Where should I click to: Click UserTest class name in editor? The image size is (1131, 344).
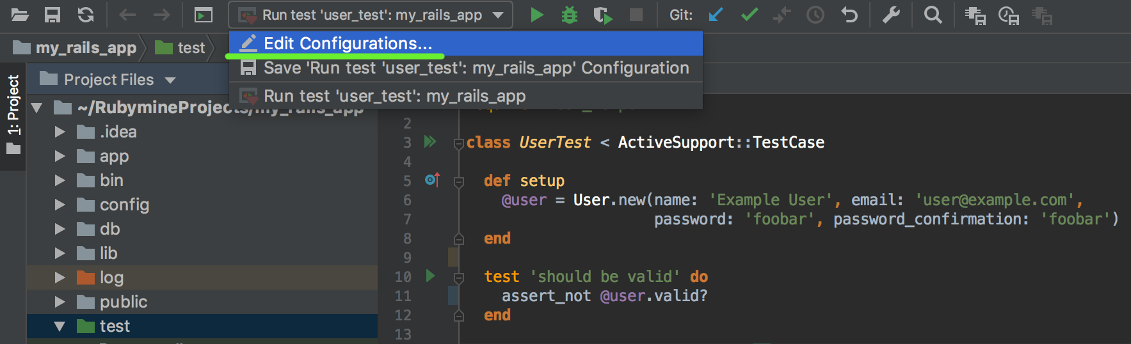pyautogui.click(x=555, y=143)
